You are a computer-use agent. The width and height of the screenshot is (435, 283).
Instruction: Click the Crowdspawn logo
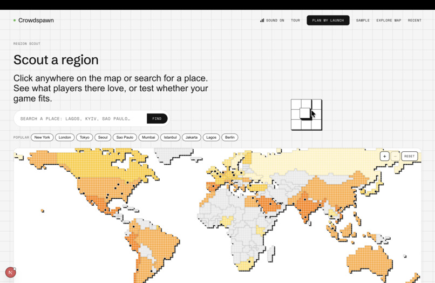[33, 21]
